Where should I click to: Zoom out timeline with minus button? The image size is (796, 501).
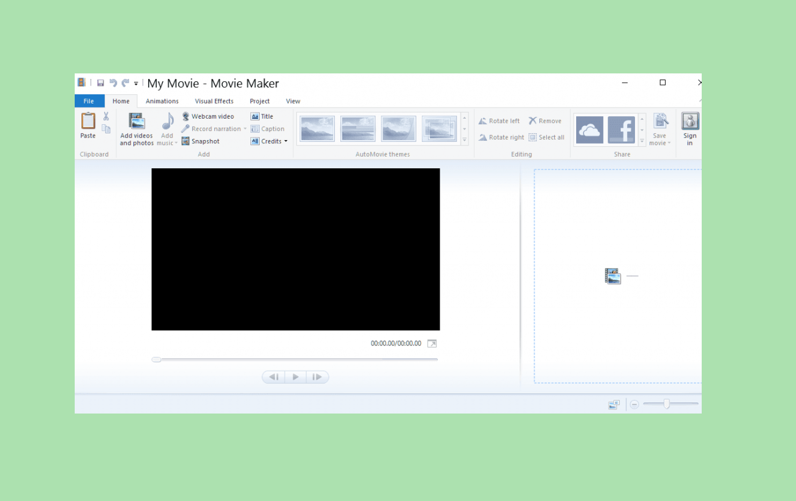634,404
